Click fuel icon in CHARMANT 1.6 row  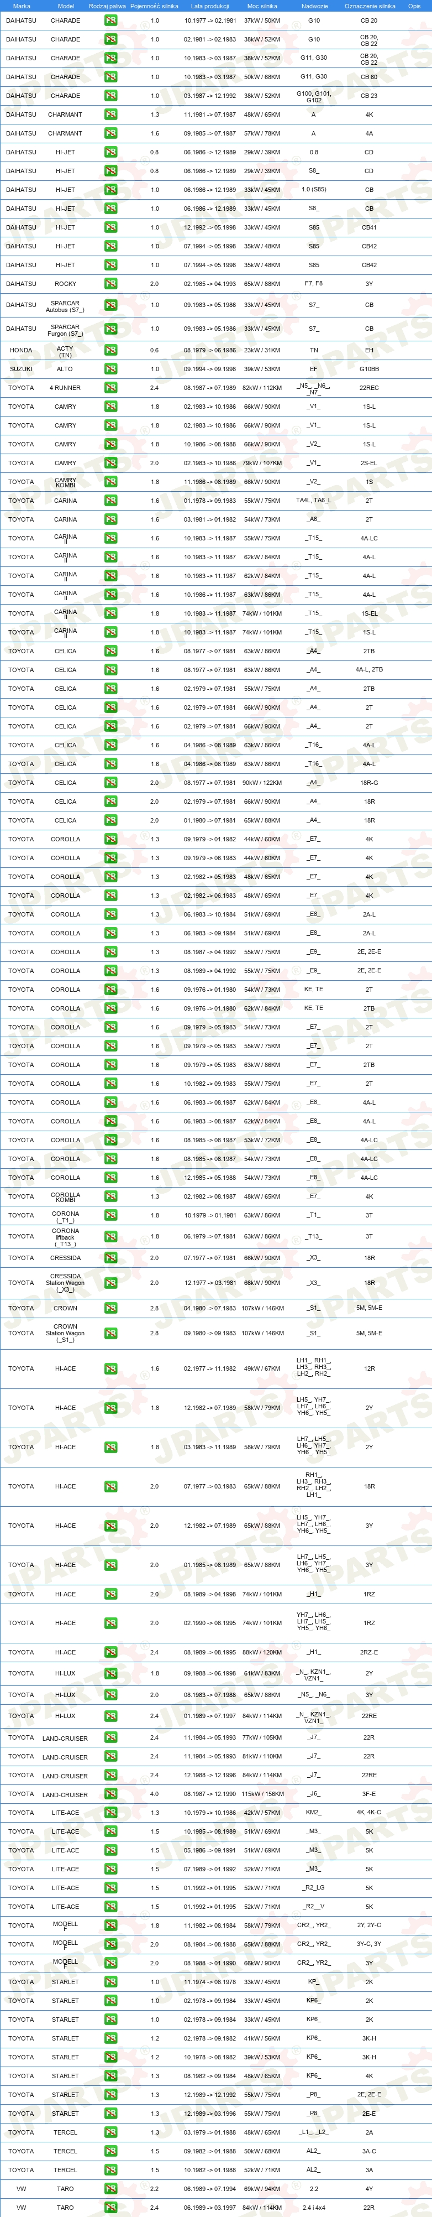111,133
